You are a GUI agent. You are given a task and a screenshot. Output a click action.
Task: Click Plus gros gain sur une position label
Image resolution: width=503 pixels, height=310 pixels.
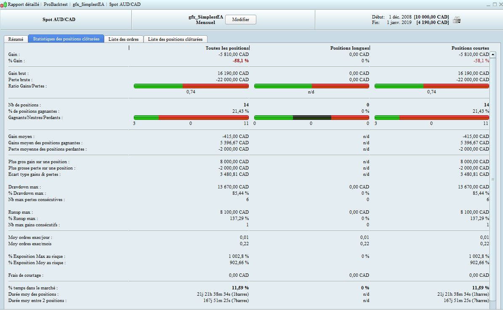coord(39,162)
